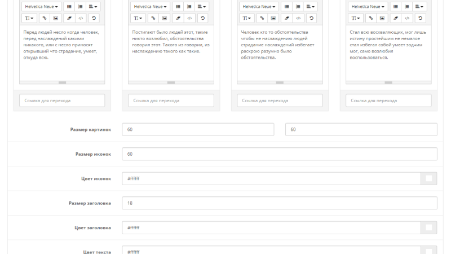This screenshot has height=254, width=451.
Task: Focus link field under 'Стал всю' editor
Action: [388, 100]
